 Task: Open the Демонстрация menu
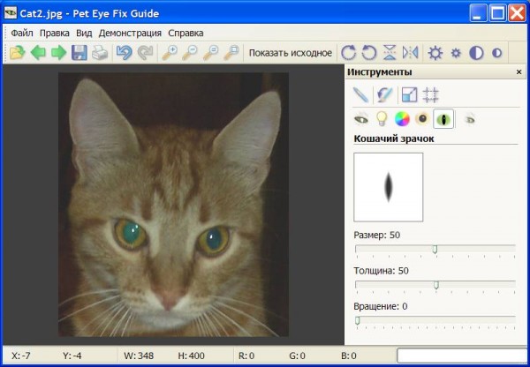click(x=130, y=33)
